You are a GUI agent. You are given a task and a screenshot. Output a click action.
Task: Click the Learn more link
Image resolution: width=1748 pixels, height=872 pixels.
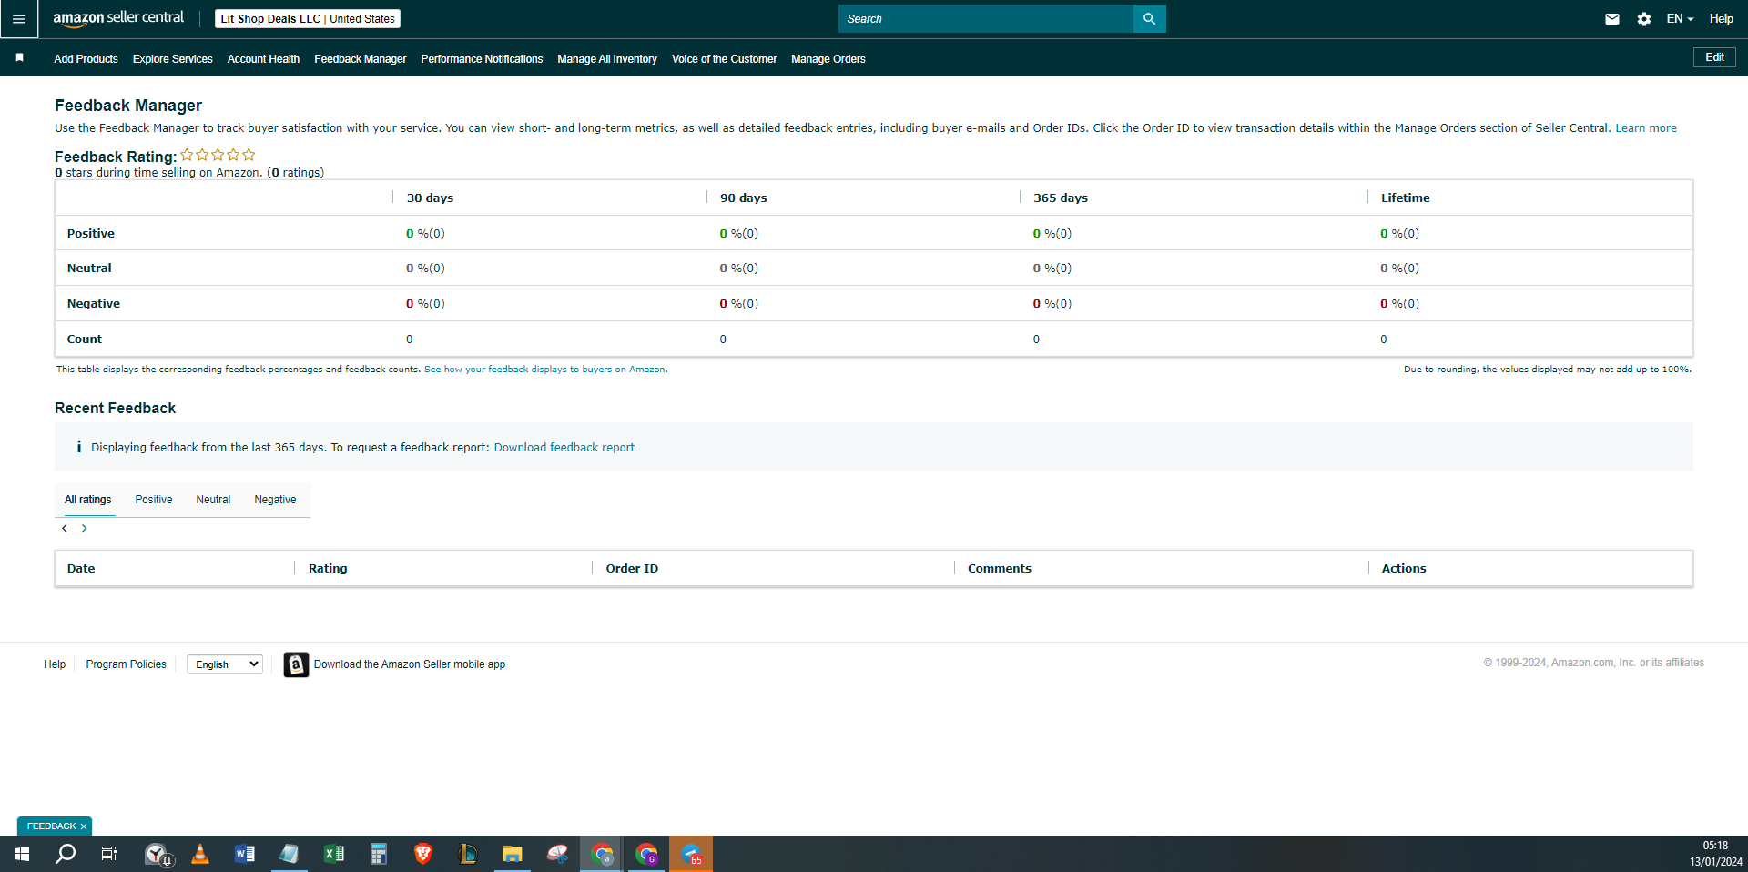(1646, 128)
